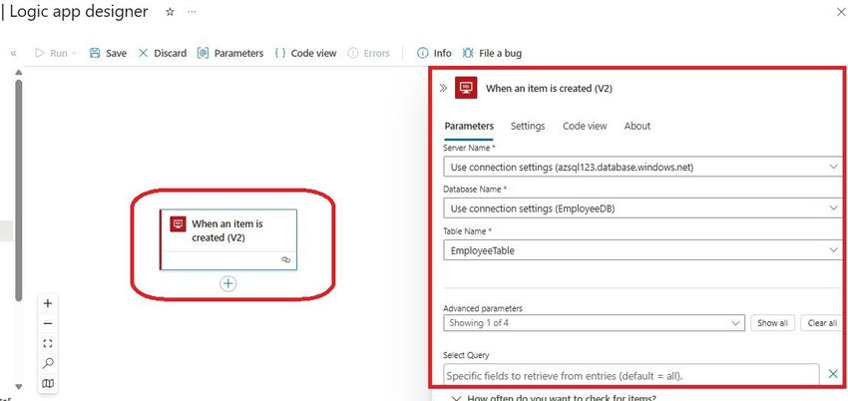
Task: Open the Settings tab in trigger panel
Action: (x=528, y=126)
